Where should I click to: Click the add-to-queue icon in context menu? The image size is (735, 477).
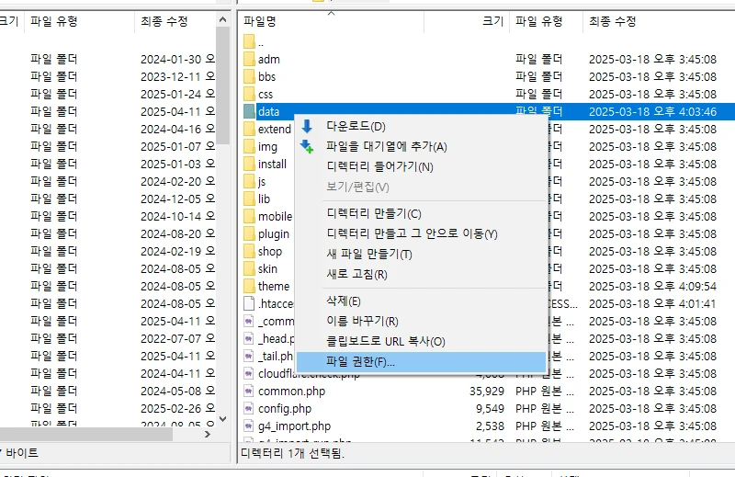click(307, 146)
